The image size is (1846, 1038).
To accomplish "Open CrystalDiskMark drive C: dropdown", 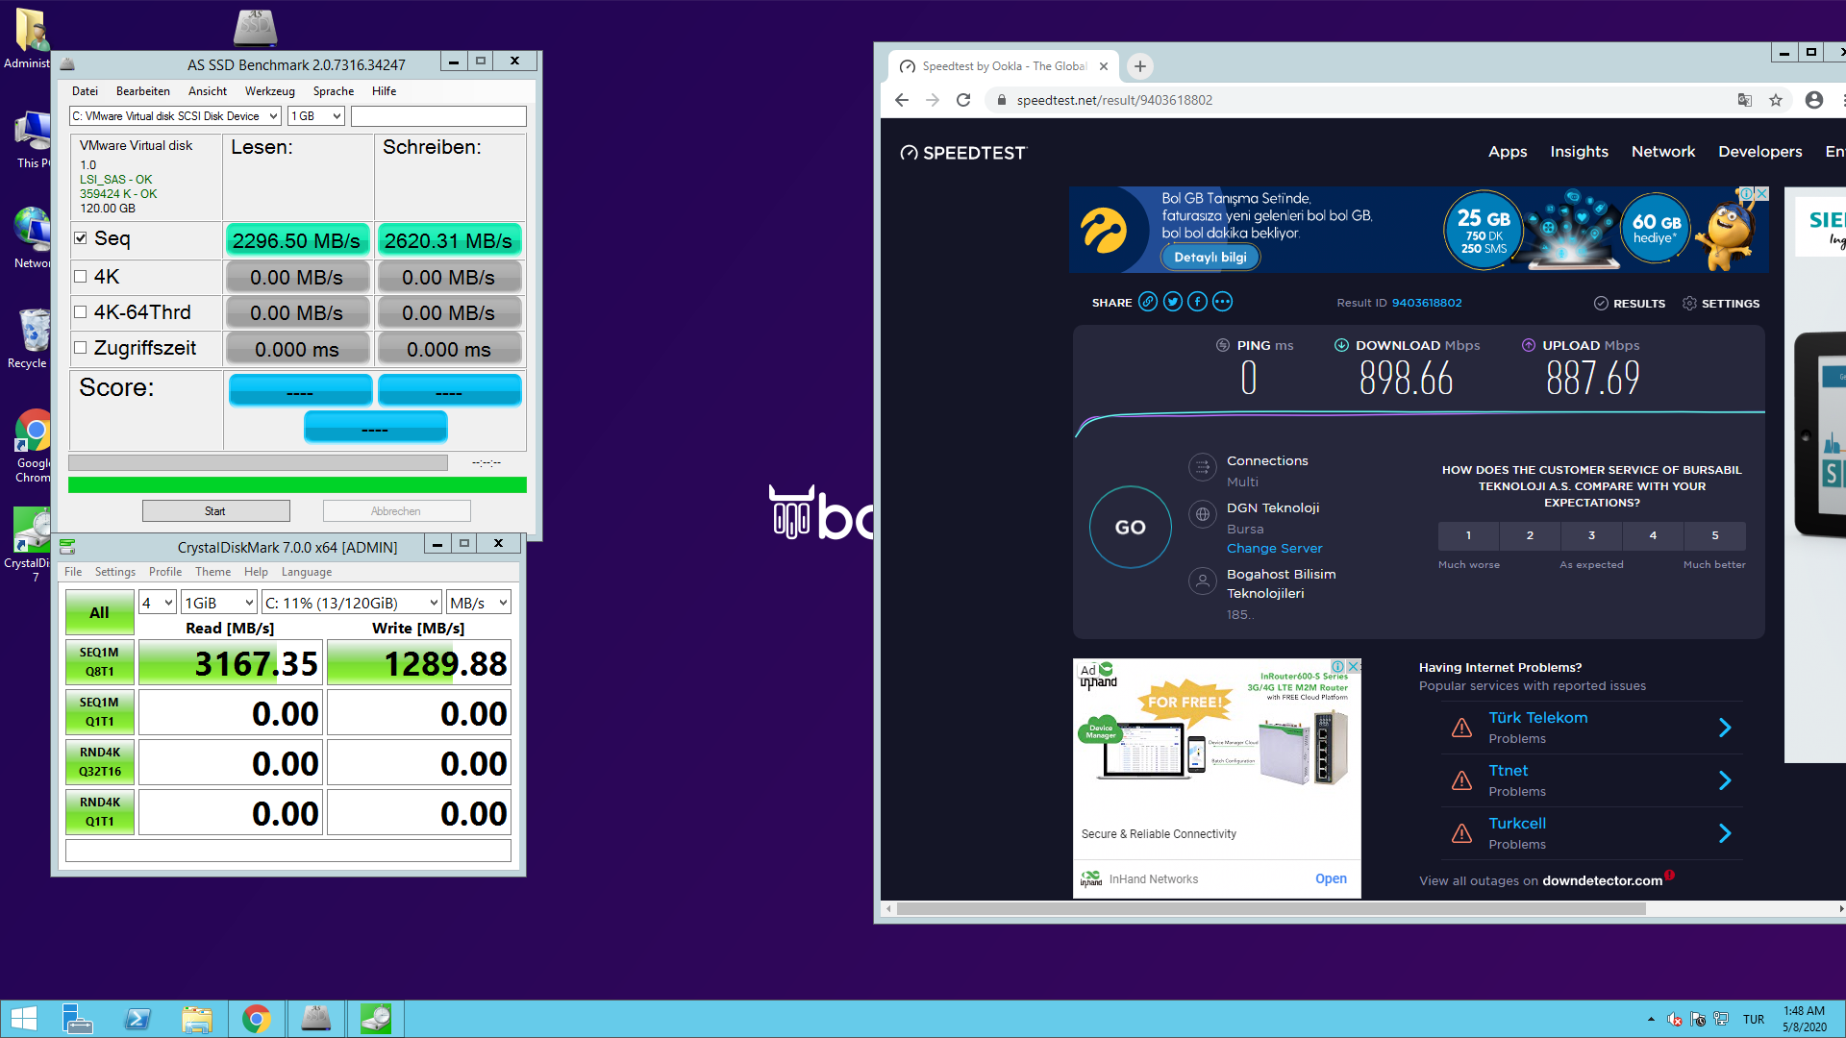I will click(x=352, y=603).
